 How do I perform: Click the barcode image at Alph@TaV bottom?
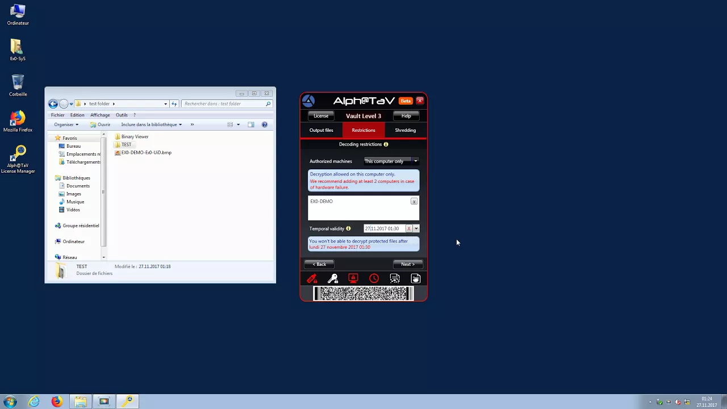(363, 293)
